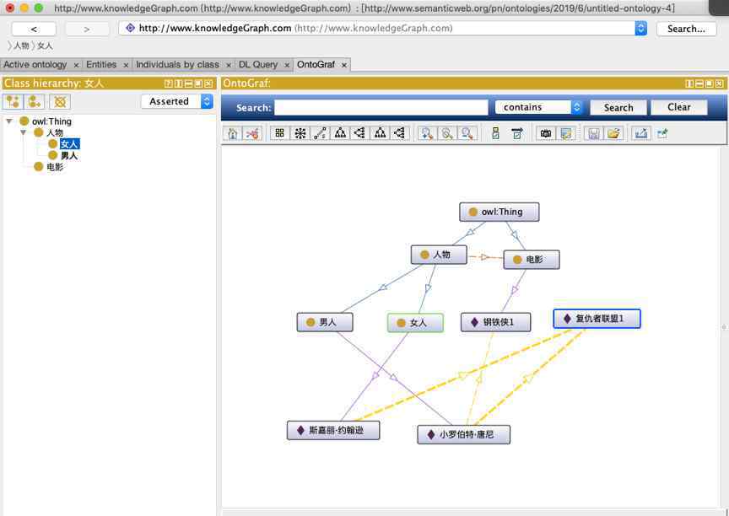Click the delete selected class icon
Screen dimensions: 729x516
60,101
